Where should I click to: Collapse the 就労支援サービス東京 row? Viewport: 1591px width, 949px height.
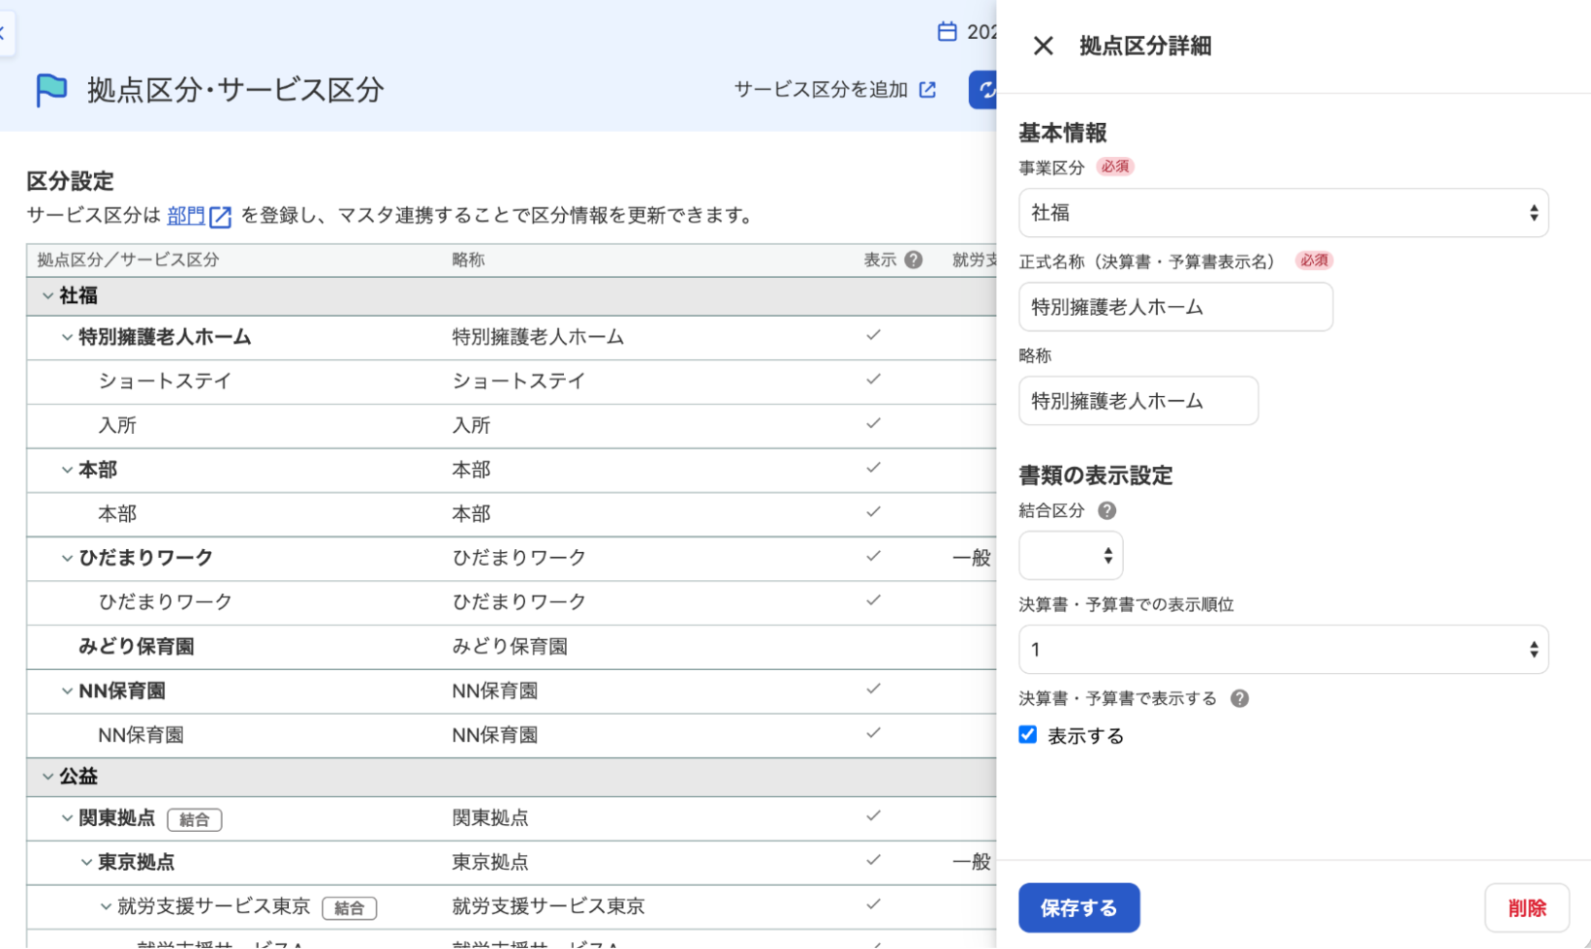[x=106, y=907]
